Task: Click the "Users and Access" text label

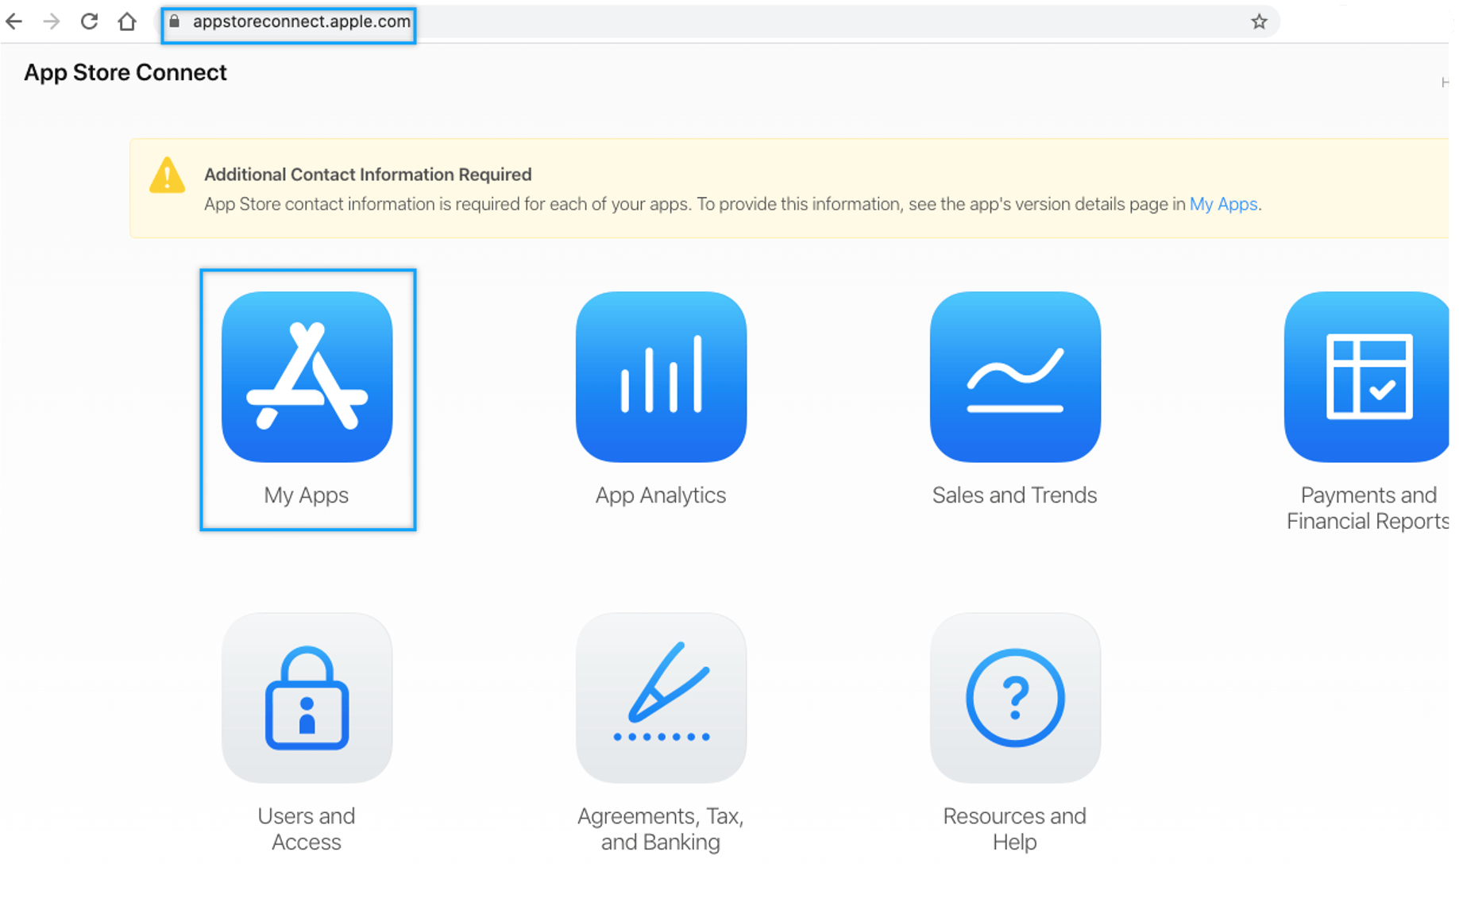Action: tap(307, 828)
